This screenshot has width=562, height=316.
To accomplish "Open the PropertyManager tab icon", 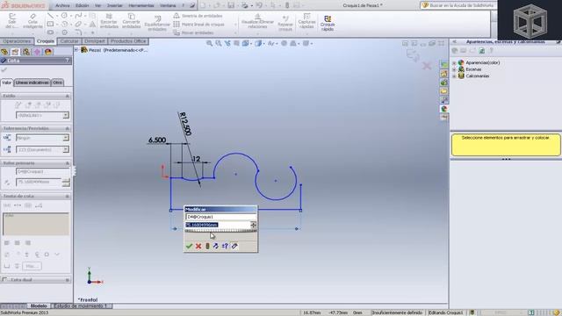I will [15, 52].
